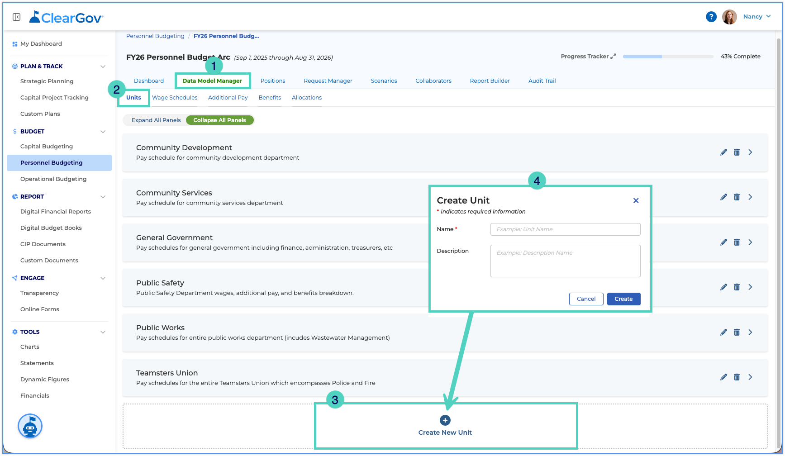Close the Create Unit dialog
The width and height of the screenshot is (785, 456).
pyautogui.click(x=636, y=200)
